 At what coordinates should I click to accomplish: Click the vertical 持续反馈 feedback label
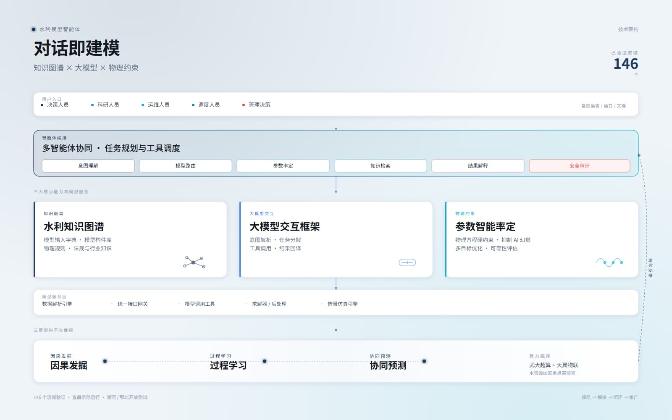tap(651, 268)
